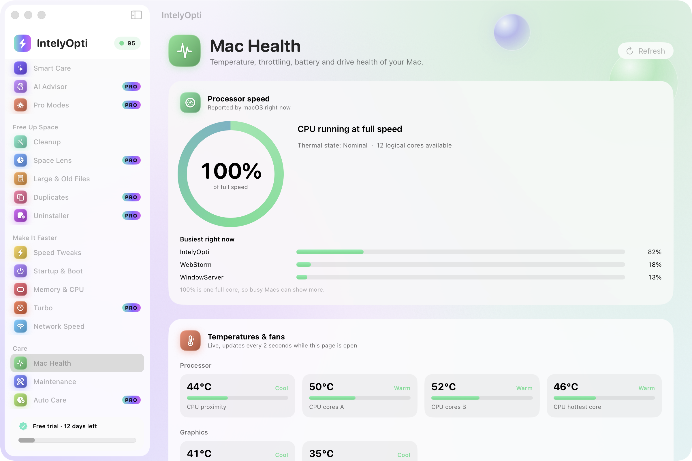Go to Mac Health in sidebar
Image resolution: width=692 pixels, height=461 pixels.
click(77, 363)
